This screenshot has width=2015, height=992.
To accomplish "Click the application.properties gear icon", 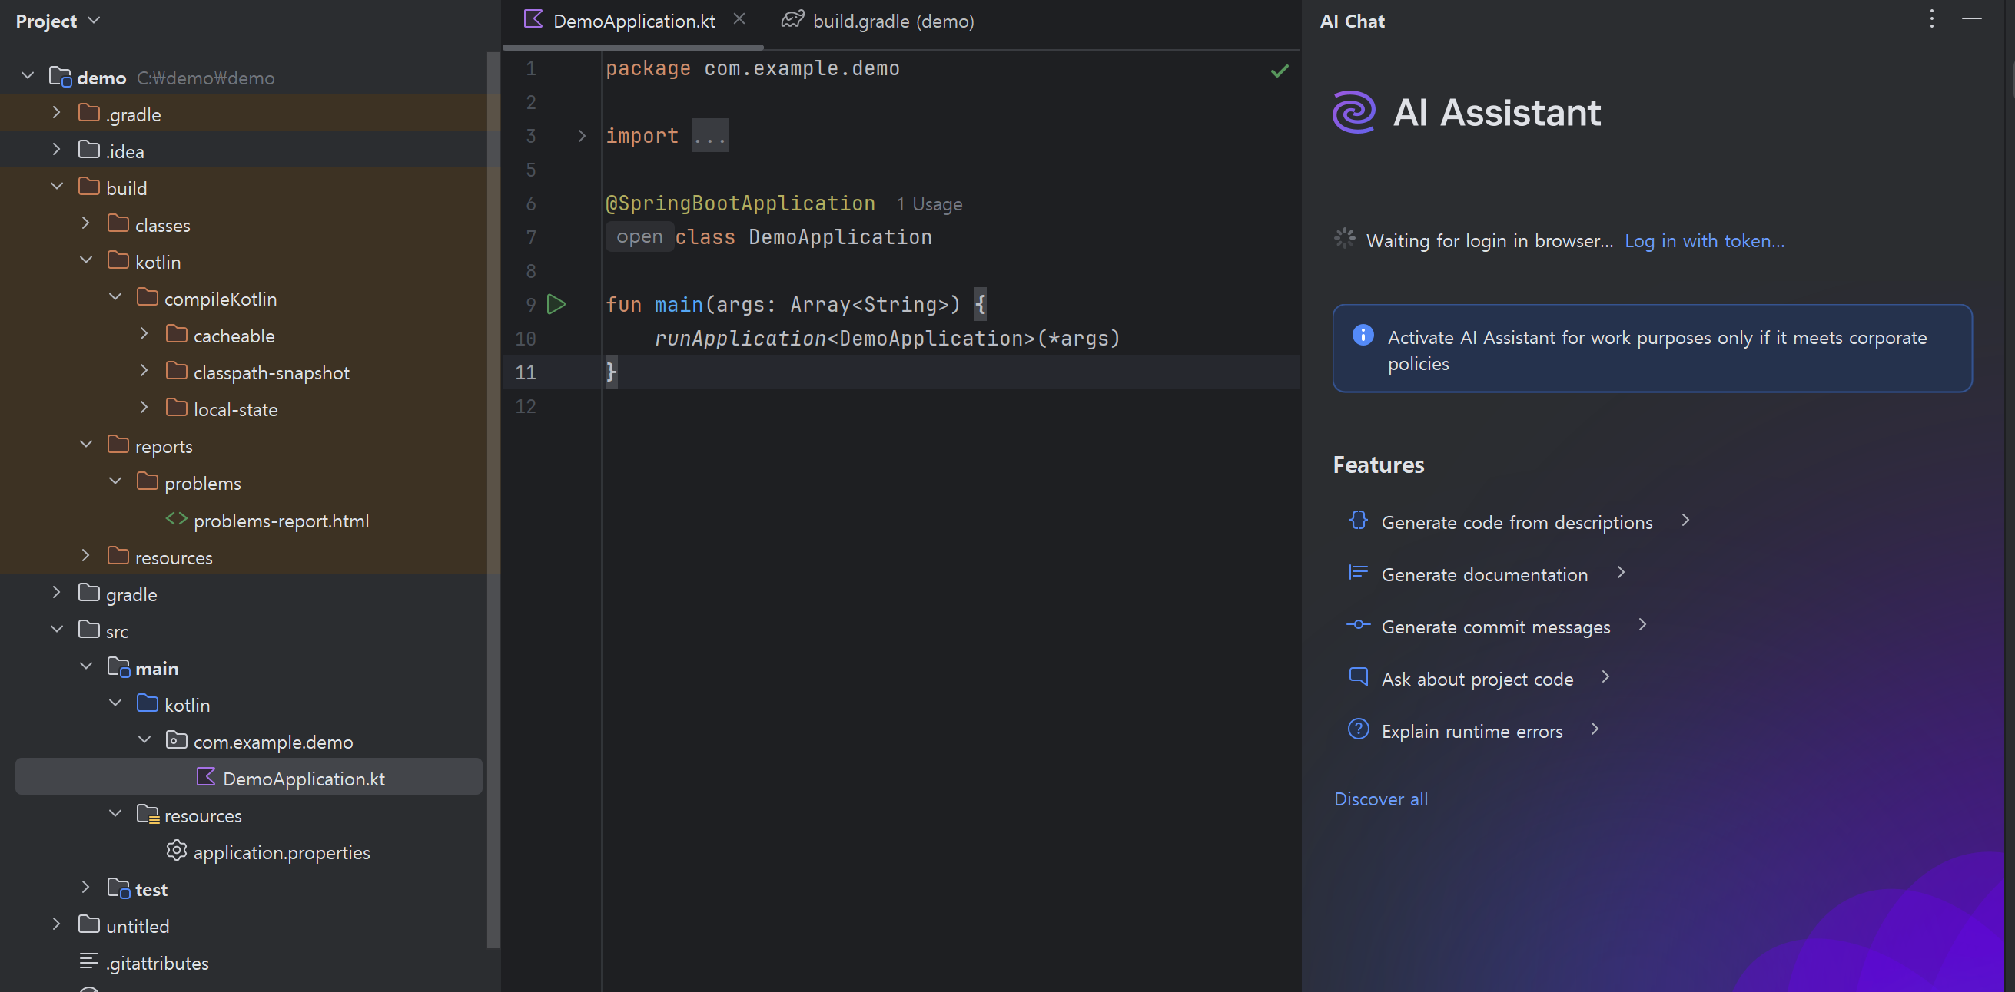I will (177, 850).
